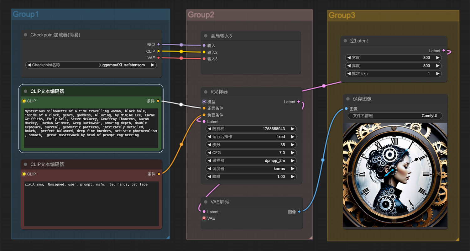Collapse the red CLIP文本编码器 node via its title dot
Viewport: 470px width, 251px height.
pyautogui.click(x=26, y=164)
